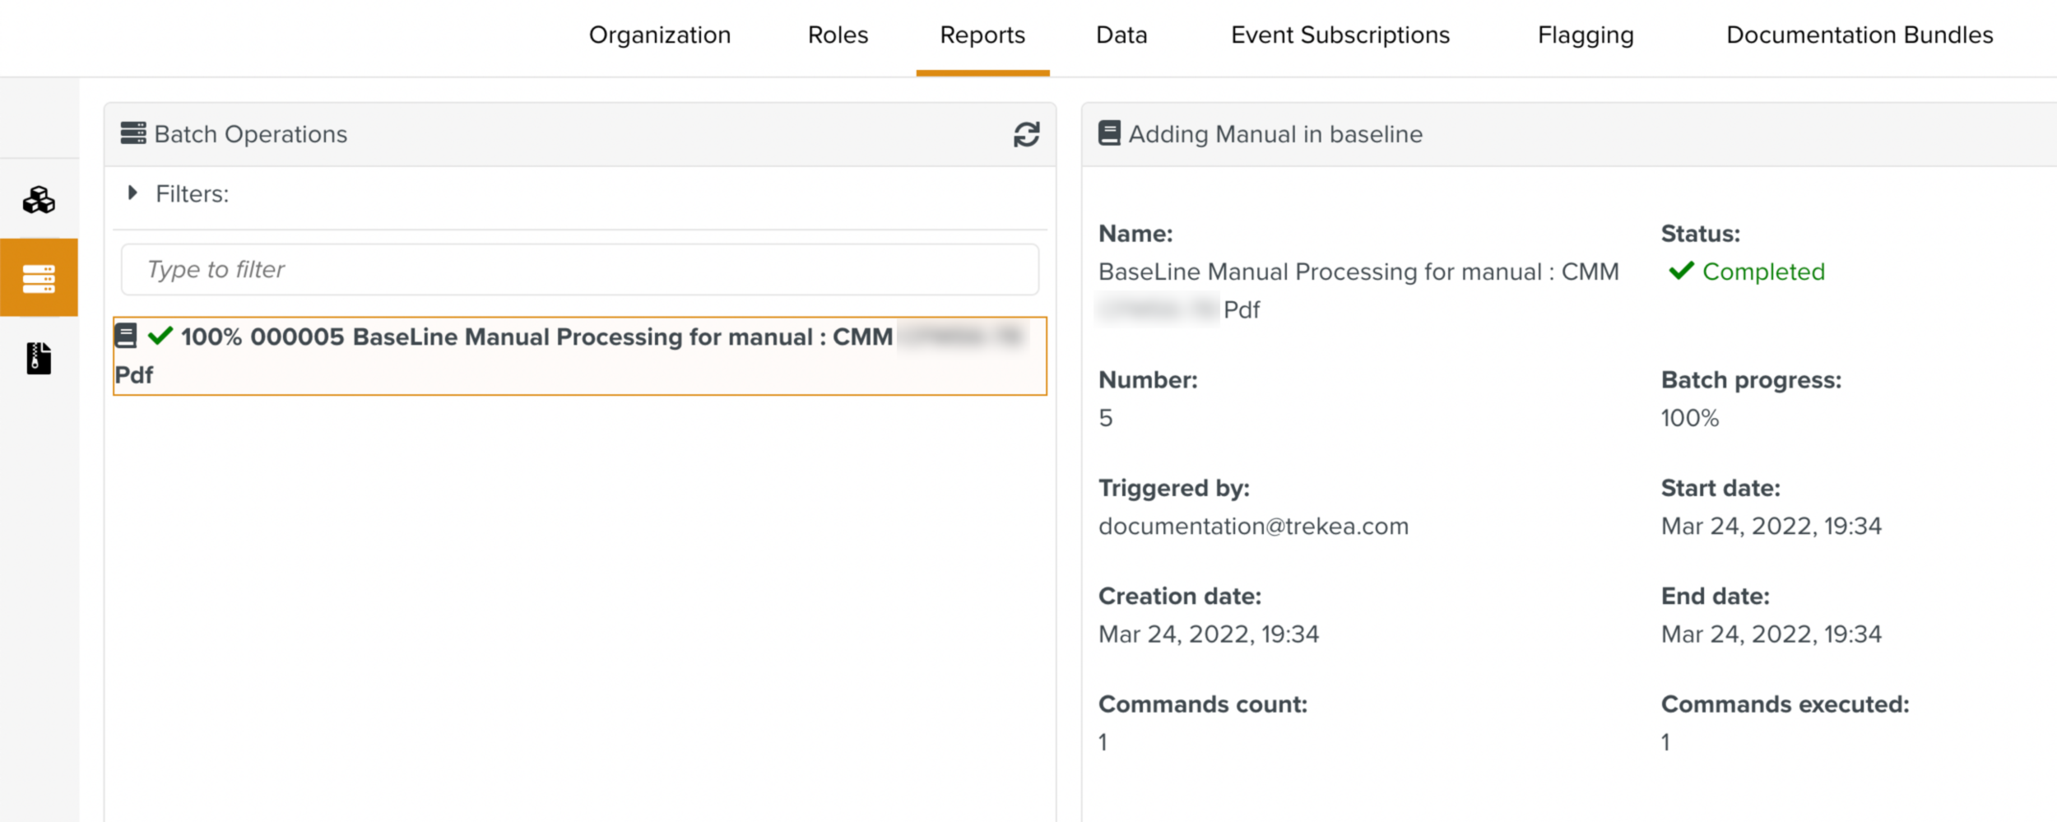This screenshot has height=822, width=2057.
Task: Open the cubes icon in the sidebar
Action: tap(39, 200)
